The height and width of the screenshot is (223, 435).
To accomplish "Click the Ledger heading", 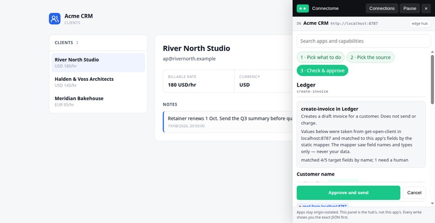I will [x=306, y=85].
